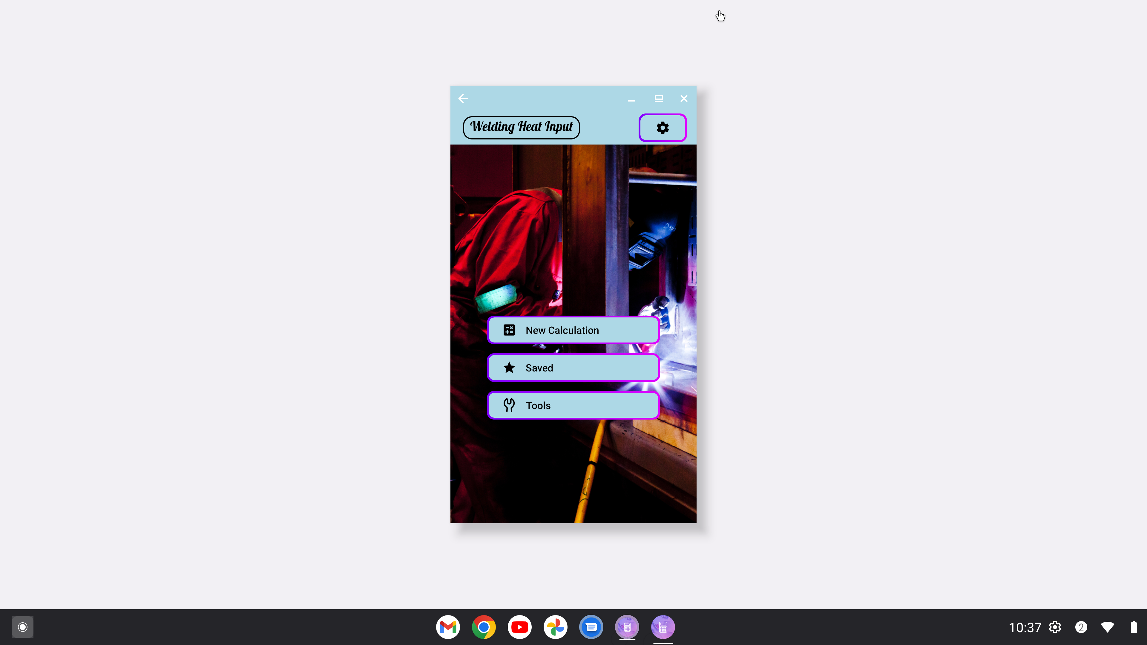The height and width of the screenshot is (645, 1147).
Task: Open YouTube from the shelf
Action: pos(520,627)
